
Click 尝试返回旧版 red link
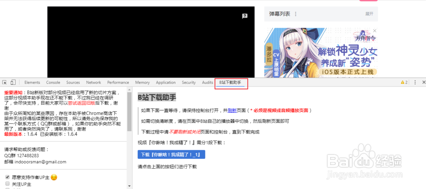[81, 103]
